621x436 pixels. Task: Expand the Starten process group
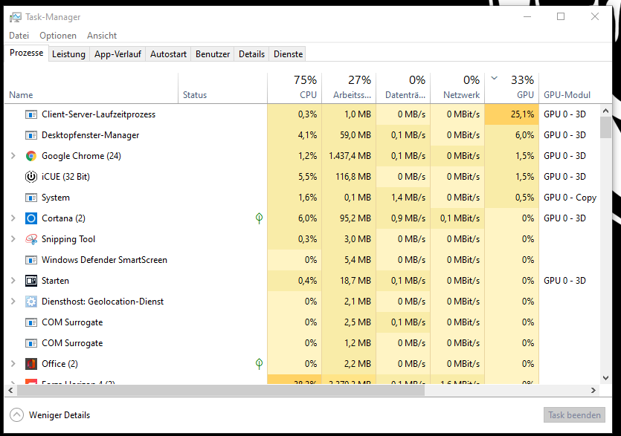(x=13, y=281)
